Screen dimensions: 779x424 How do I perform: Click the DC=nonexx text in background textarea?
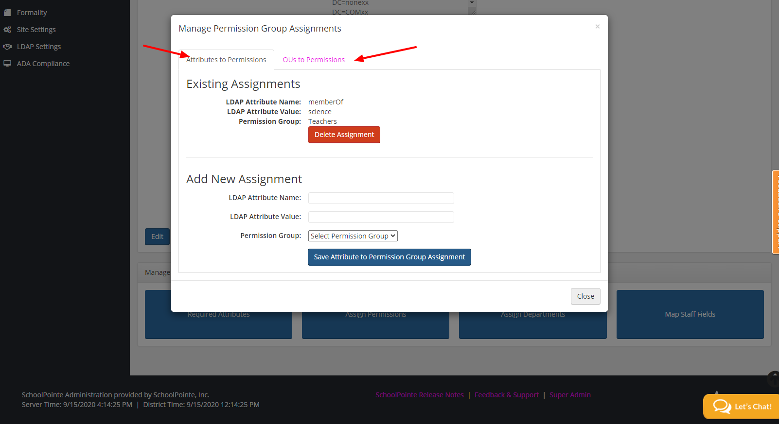pos(350,3)
